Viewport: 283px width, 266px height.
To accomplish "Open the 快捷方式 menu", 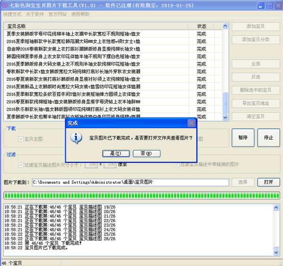I will (x=12, y=14).
